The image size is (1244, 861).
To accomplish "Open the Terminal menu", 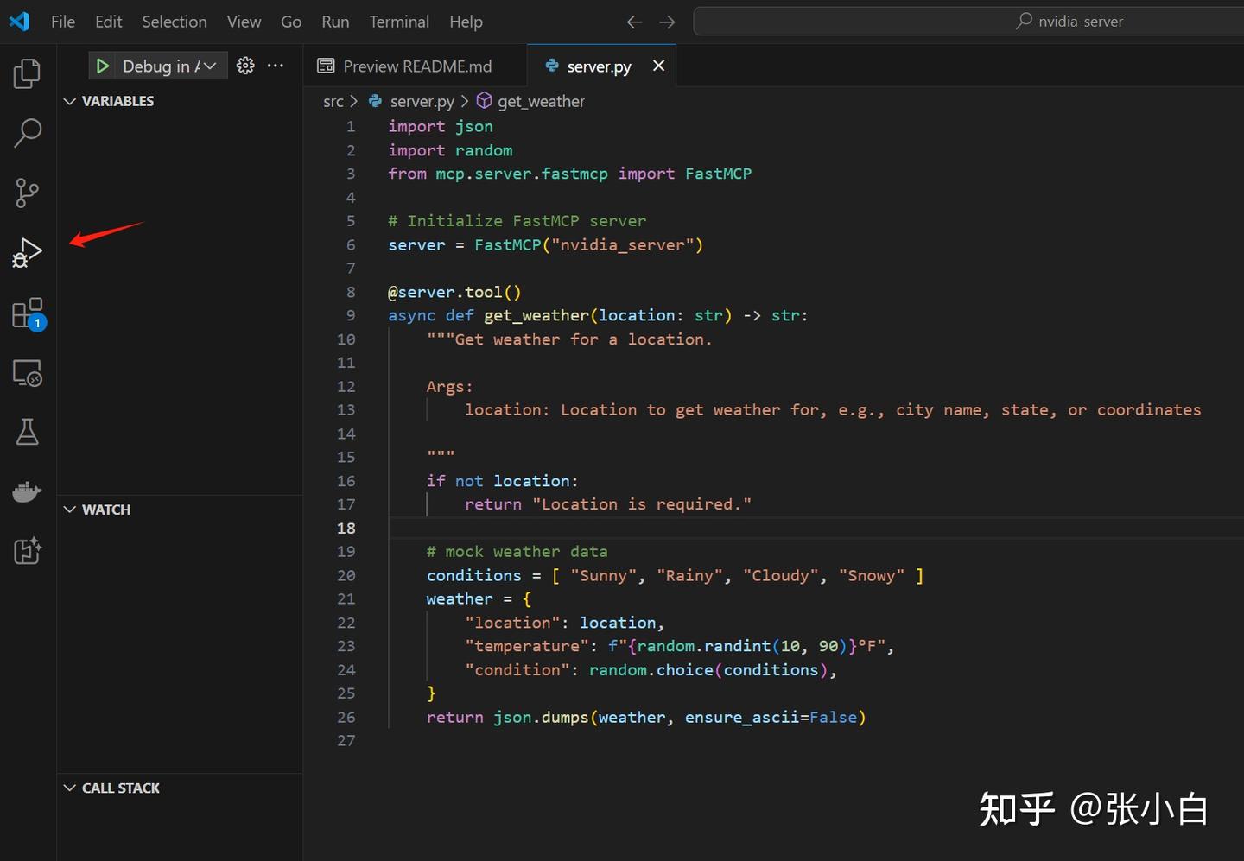I will click(399, 22).
